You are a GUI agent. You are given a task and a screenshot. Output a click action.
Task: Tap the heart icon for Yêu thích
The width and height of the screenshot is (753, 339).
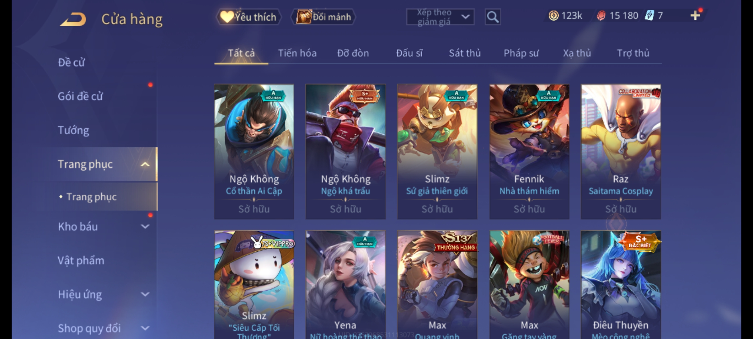[x=226, y=17]
